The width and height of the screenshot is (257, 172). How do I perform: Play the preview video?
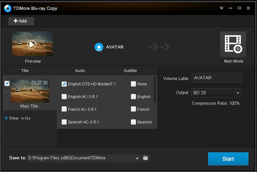click(x=31, y=44)
